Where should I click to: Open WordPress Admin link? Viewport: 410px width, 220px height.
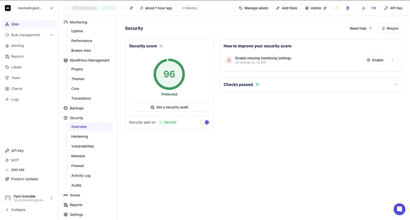pos(316,8)
